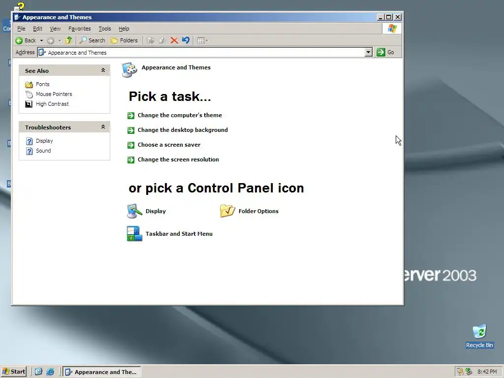Click the Taskbar and Start Menu label
The width and height of the screenshot is (504, 378).
179,234
